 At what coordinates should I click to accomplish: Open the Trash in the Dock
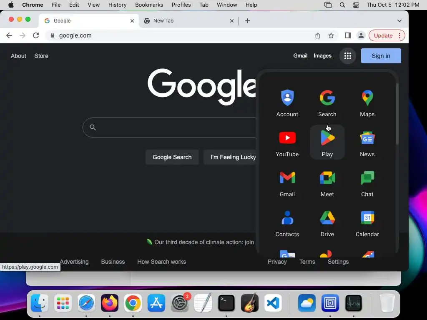387,303
